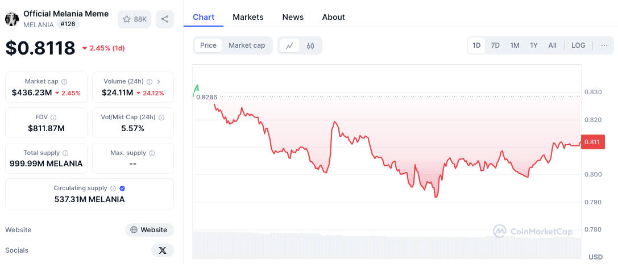The width and height of the screenshot is (618, 264).
Task: Click the current price tag 0.811
Action: click(593, 142)
